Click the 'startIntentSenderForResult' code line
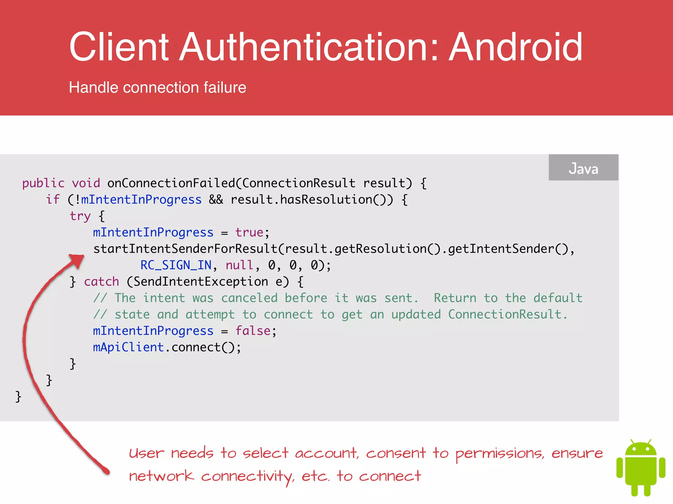This screenshot has height=504, width=673. tap(334, 249)
